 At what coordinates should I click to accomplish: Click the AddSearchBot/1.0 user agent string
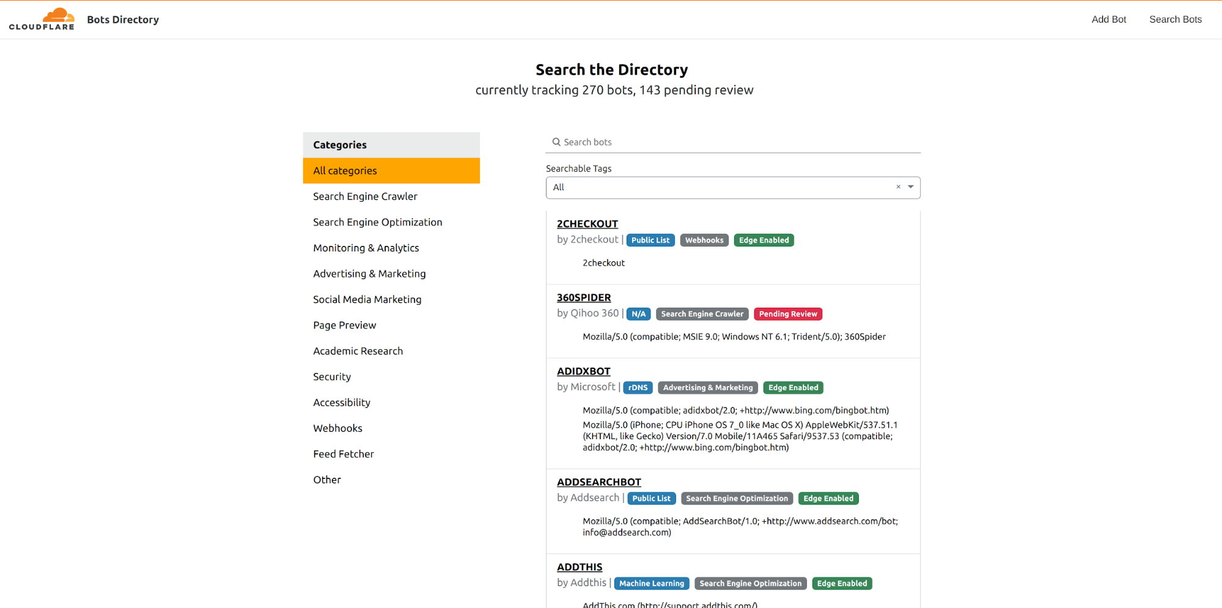(740, 527)
